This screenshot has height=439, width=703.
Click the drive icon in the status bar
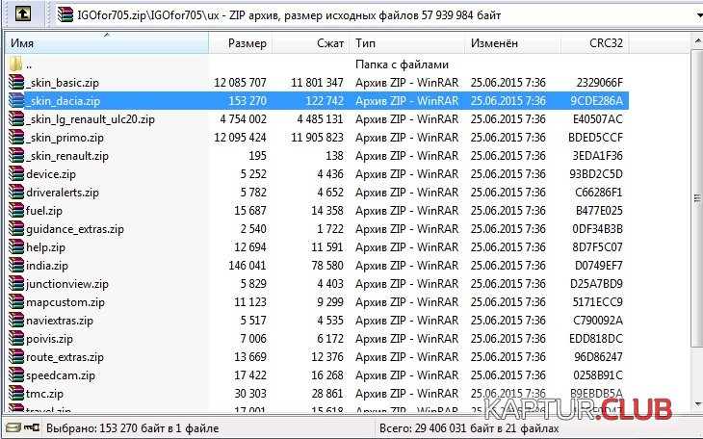tap(11, 428)
